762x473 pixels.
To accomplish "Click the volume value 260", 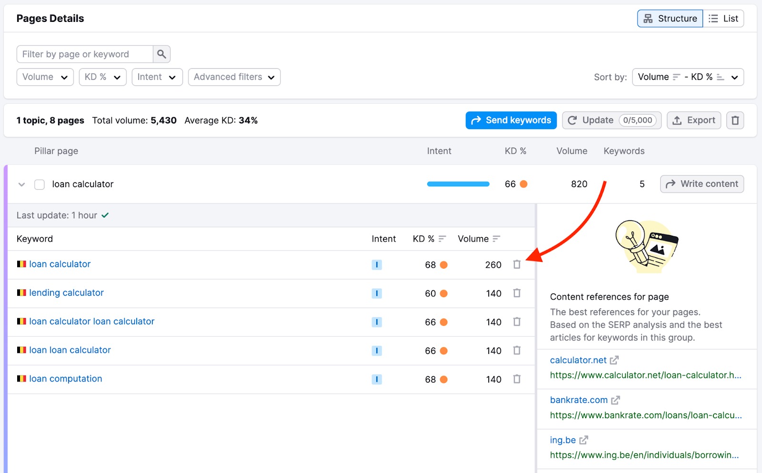I will (493, 265).
